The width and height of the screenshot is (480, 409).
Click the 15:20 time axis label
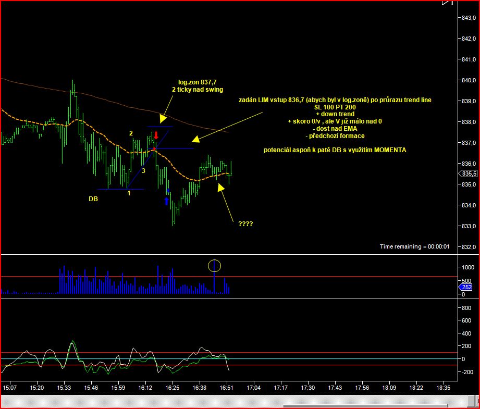(x=36, y=388)
